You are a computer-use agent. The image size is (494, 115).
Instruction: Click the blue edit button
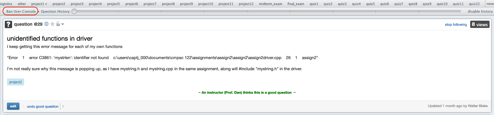point(13,106)
